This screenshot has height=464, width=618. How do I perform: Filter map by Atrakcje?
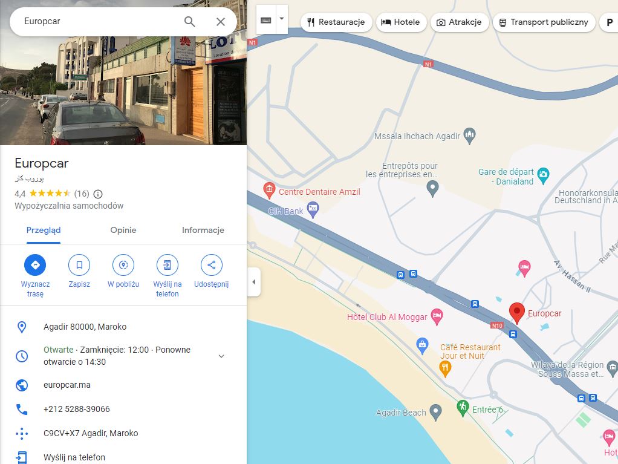pyautogui.click(x=460, y=22)
